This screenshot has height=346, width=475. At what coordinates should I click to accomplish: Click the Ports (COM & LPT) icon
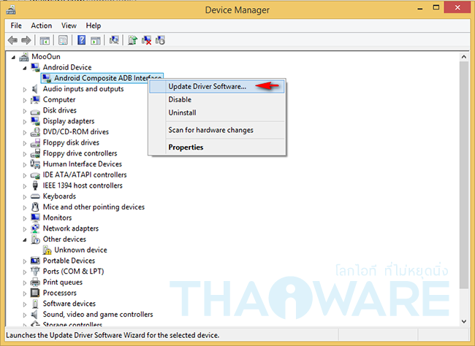click(35, 272)
